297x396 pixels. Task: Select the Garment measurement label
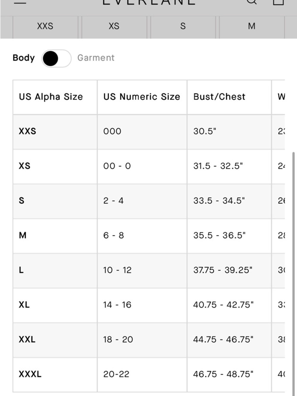(x=96, y=58)
